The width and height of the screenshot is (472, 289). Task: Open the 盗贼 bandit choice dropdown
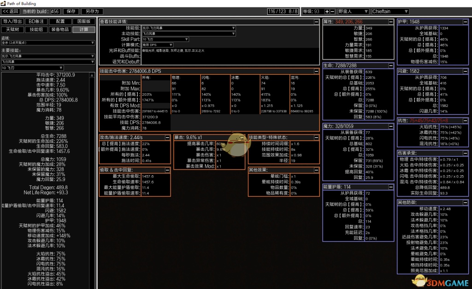pyautogui.click(x=48, y=43)
